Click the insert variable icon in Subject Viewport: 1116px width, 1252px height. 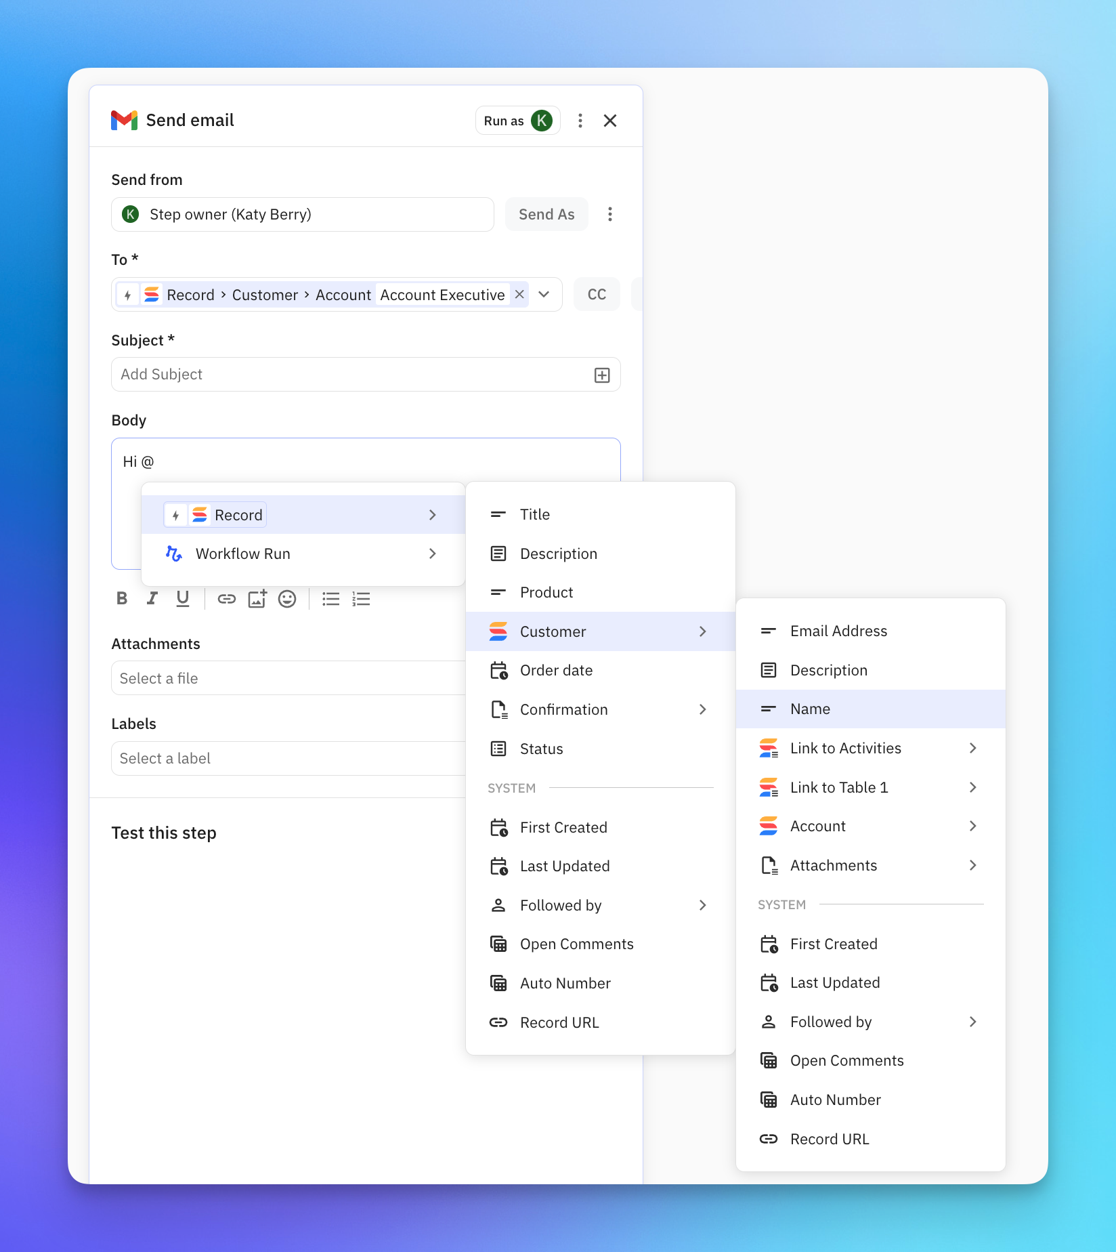coord(601,375)
